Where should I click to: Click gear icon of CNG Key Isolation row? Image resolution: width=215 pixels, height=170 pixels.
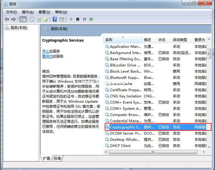click(x=107, y=96)
